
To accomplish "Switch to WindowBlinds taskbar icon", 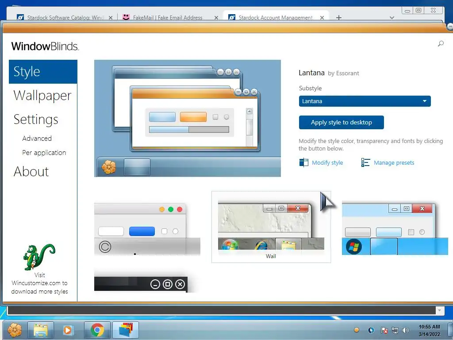I will click(x=125, y=330).
